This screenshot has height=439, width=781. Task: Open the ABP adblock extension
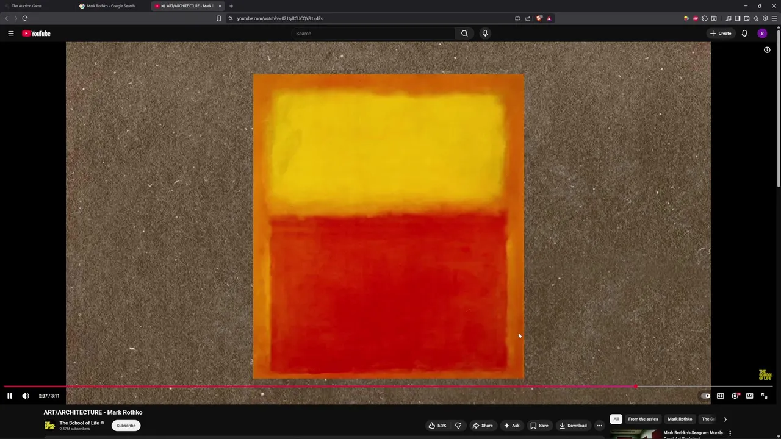pyautogui.click(x=695, y=18)
